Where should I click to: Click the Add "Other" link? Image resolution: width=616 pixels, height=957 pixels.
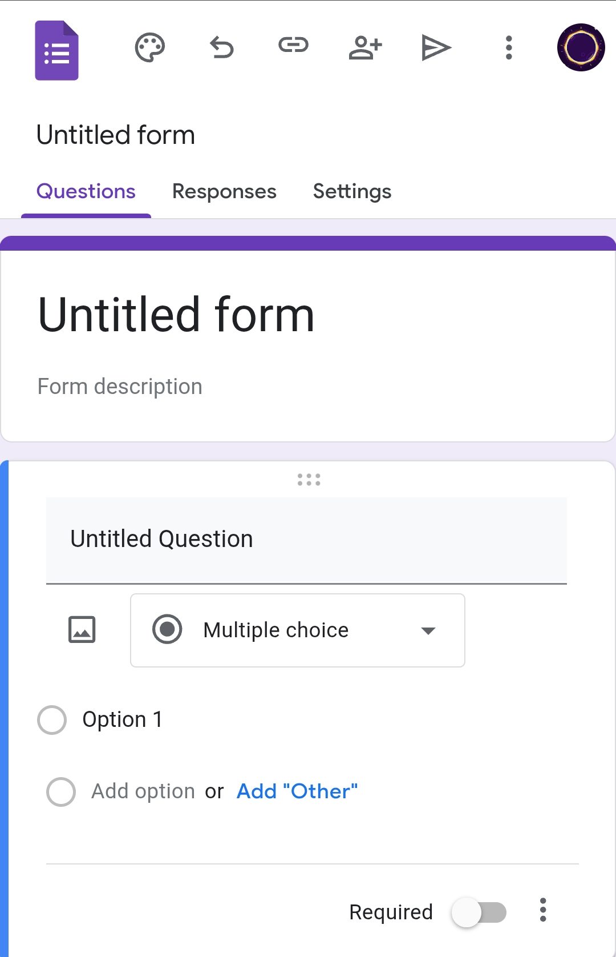(x=297, y=791)
